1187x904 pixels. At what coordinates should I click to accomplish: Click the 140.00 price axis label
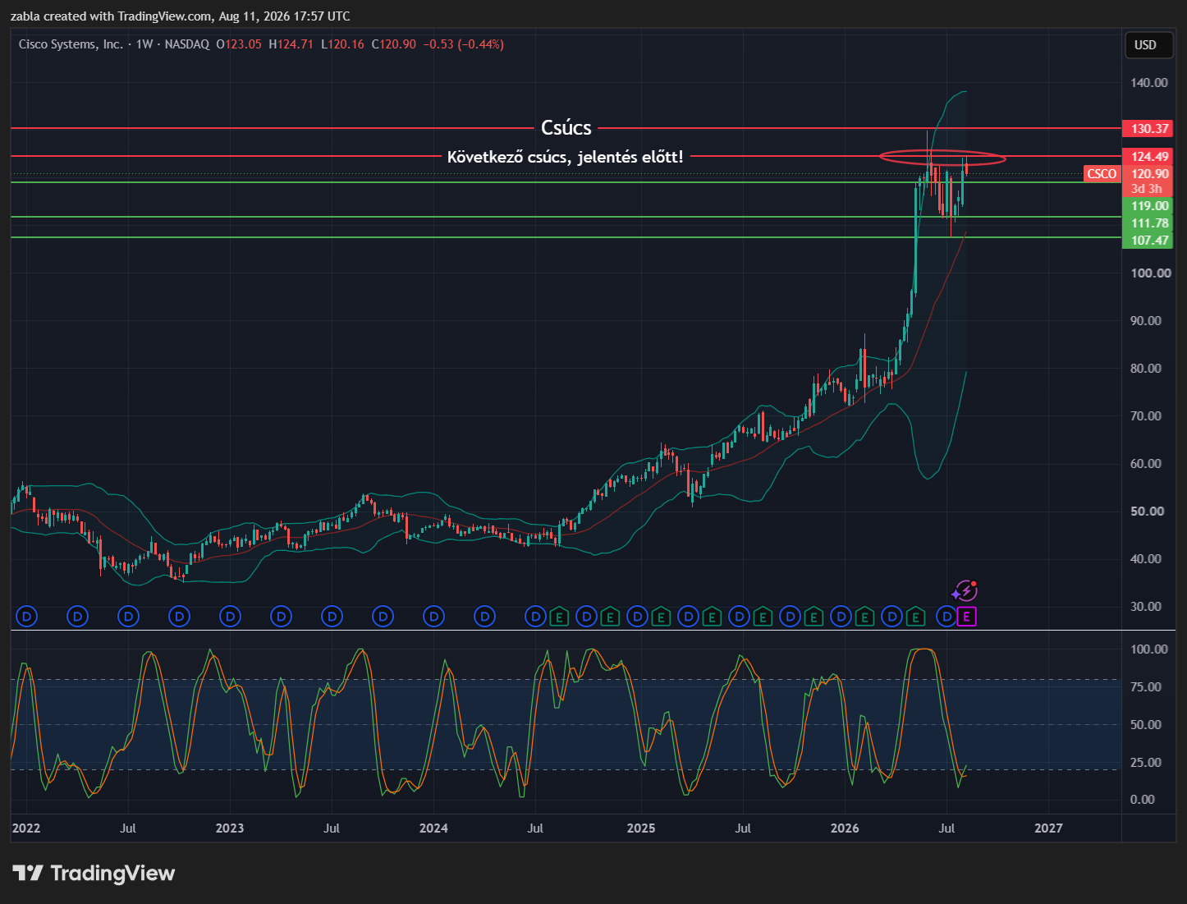click(1149, 82)
